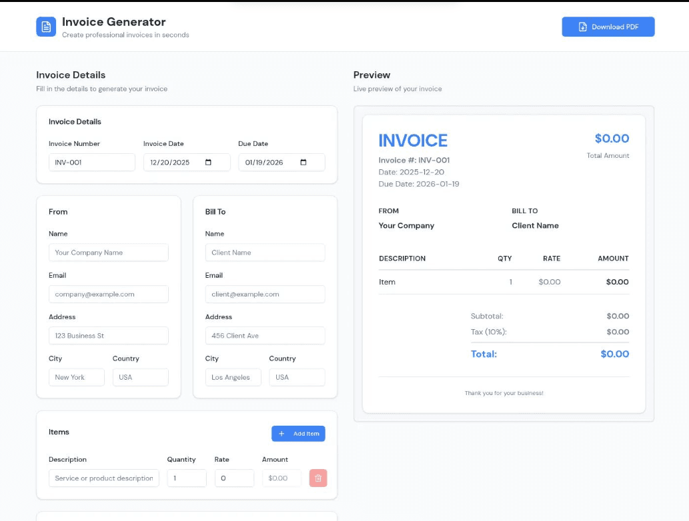The width and height of the screenshot is (689, 521).
Task: Click the From section USA country field
Action: tap(141, 377)
